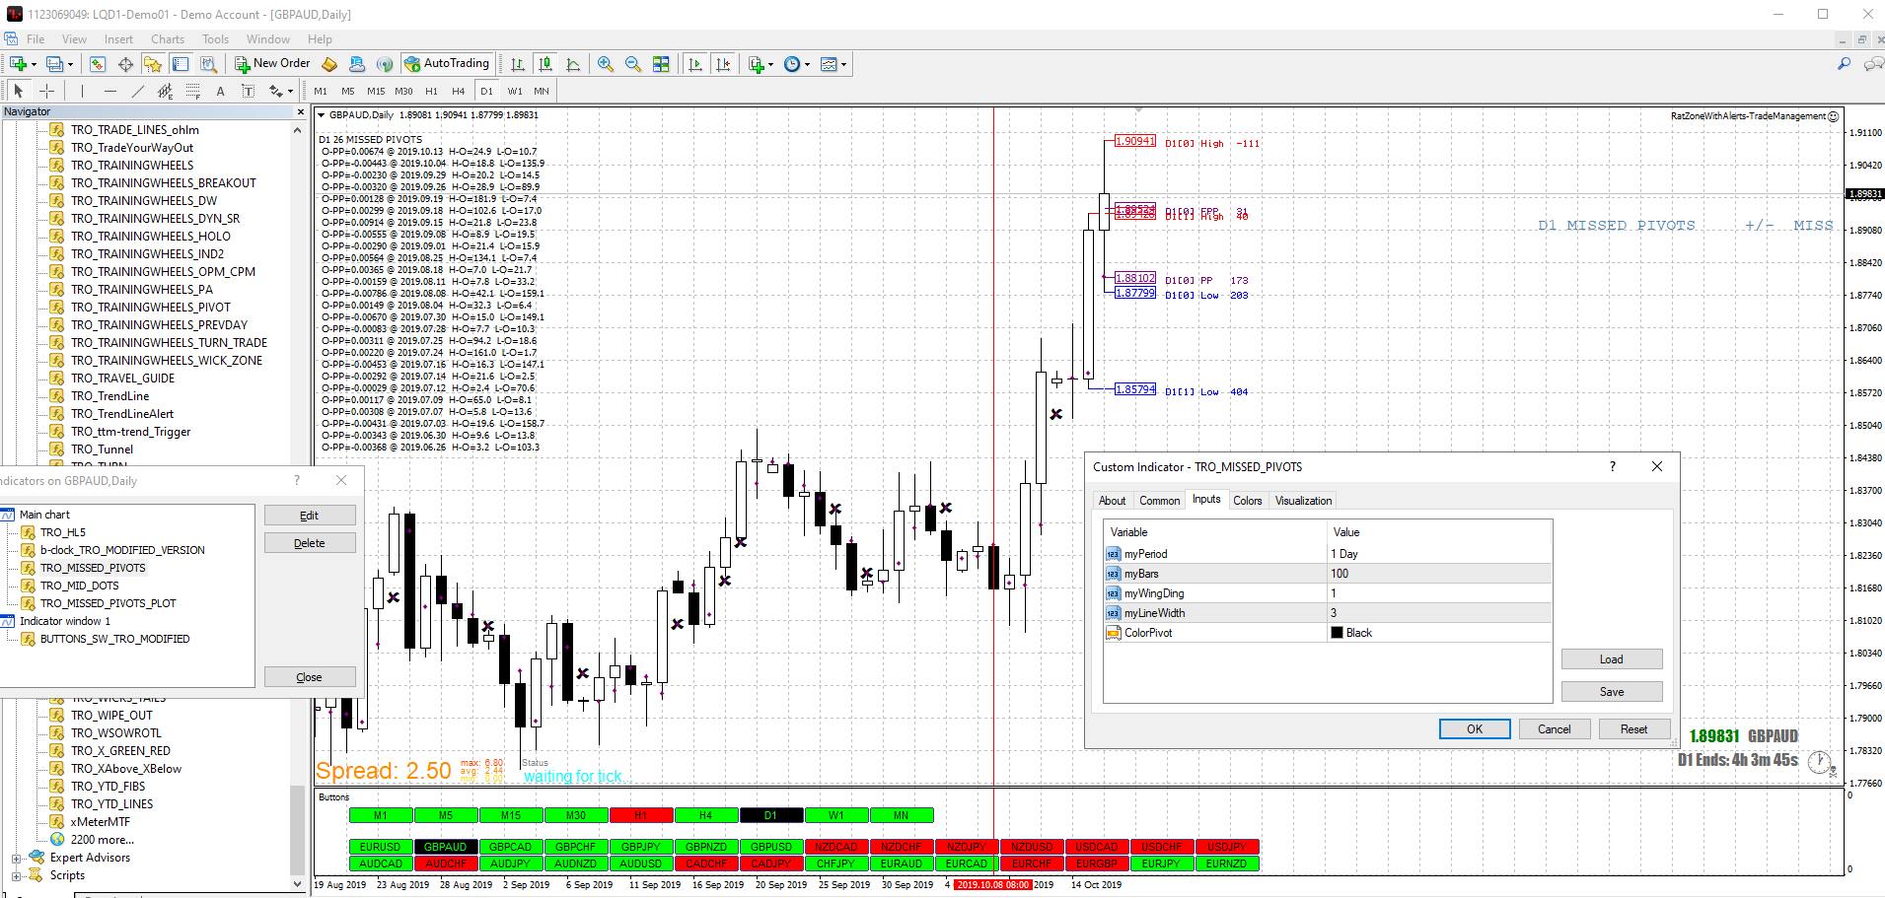Expand Scripts in the Navigator
The width and height of the screenshot is (1885, 898).
[x=16, y=875]
